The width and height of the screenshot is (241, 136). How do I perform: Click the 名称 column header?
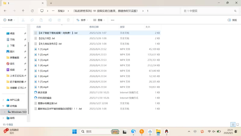39,27
